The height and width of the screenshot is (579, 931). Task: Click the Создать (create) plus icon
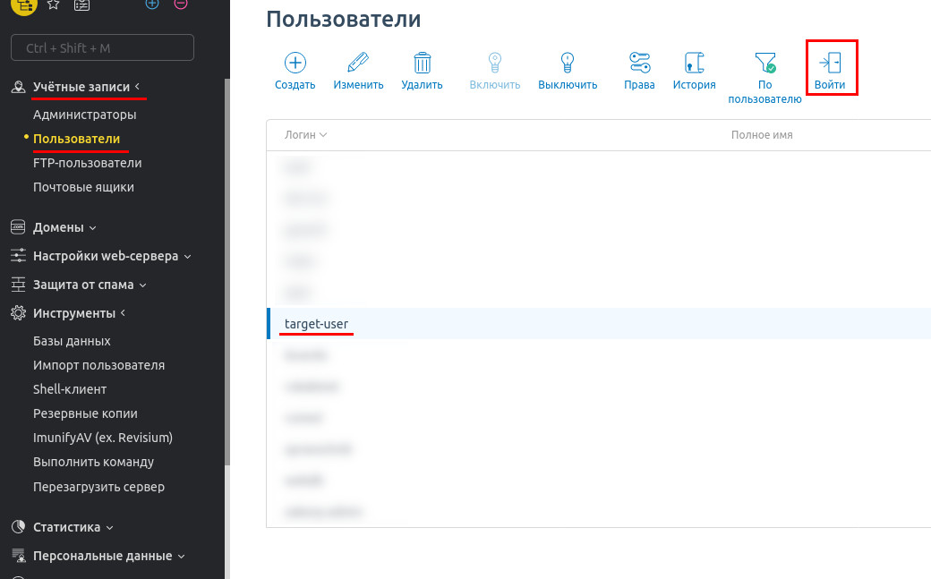coord(295,63)
